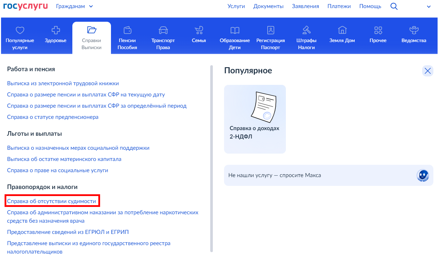Open Платежи in the top menu
This screenshot has height=256, width=439.
tap(339, 6)
